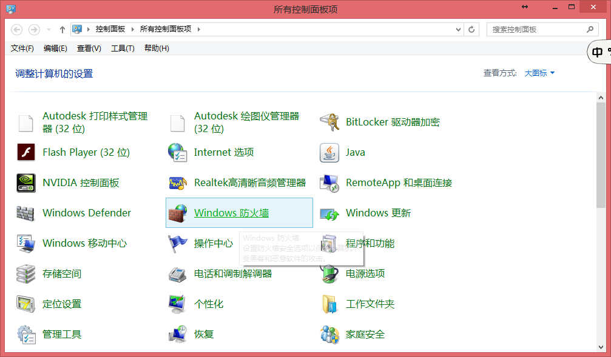Open the 个性化 link
Image resolution: width=611 pixels, height=357 pixels.
(x=209, y=304)
